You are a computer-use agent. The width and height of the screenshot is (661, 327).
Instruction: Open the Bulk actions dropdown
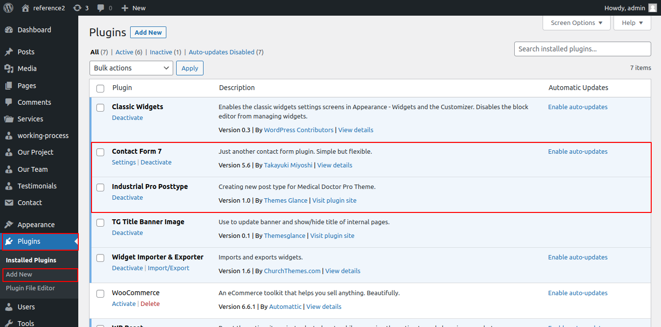tap(131, 68)
